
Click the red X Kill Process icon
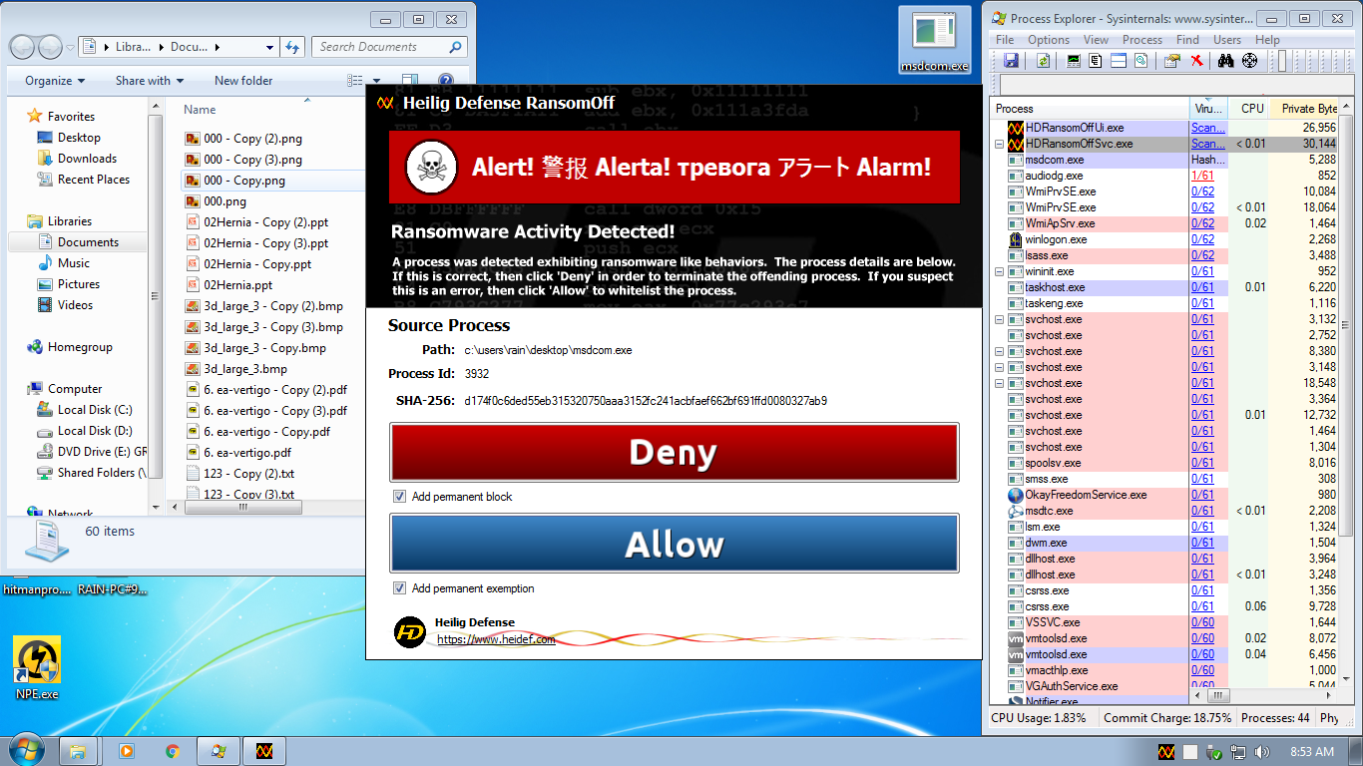click(1196, 61)
